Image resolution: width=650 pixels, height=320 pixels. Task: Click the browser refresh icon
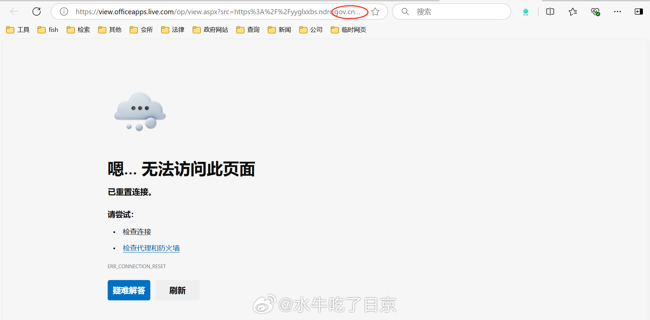coord(37,12)
